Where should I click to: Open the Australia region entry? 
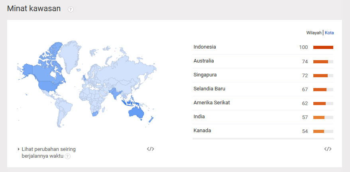coord(204,61)
